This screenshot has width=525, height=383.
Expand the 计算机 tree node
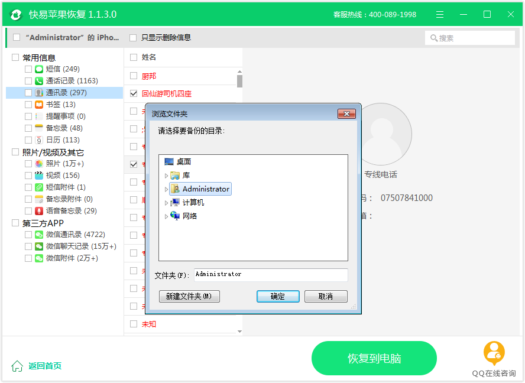166,203
